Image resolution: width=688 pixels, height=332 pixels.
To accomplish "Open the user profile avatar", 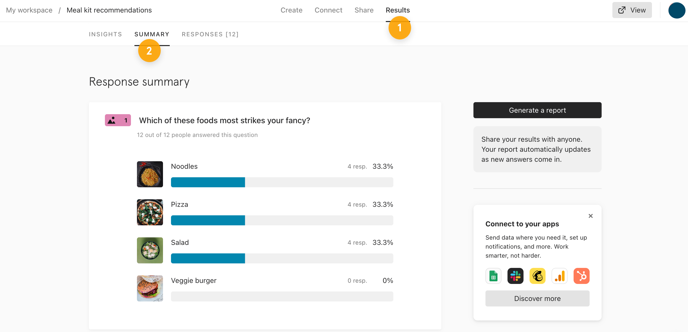I will point(676,10).
